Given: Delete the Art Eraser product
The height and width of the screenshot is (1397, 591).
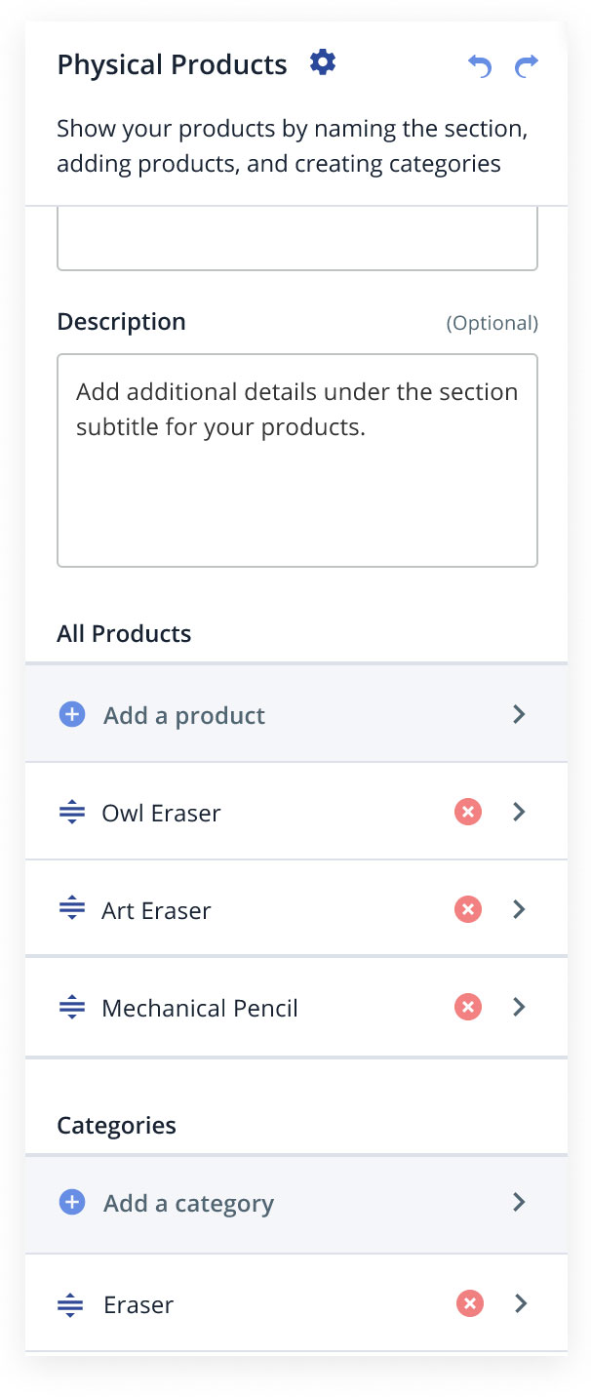Looking at the screenshot, I should 468,909.
